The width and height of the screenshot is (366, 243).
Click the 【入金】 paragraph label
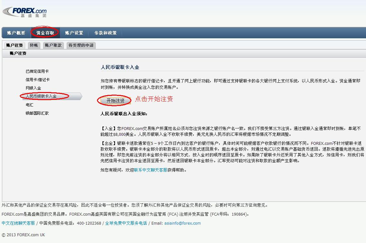pyautogui.click(x=109, y=128)
